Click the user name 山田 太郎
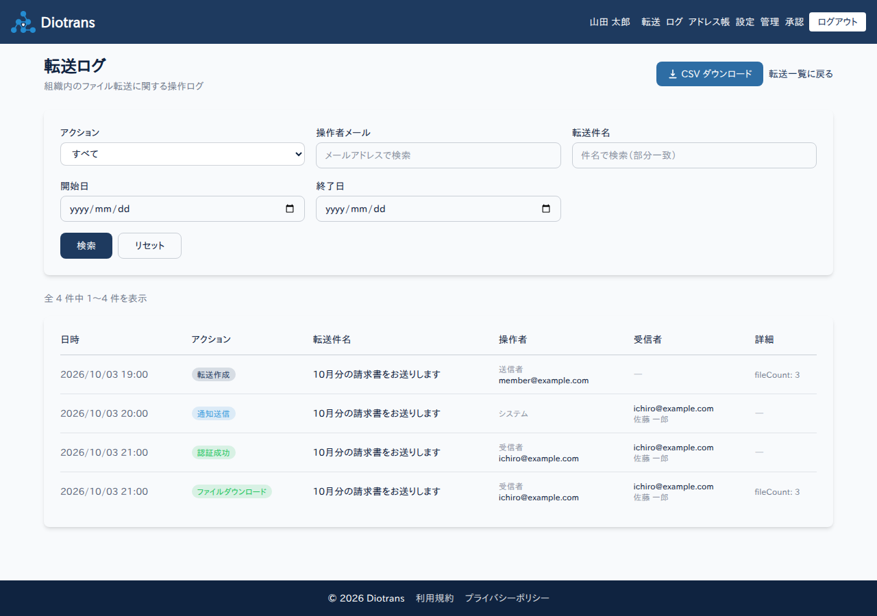This screenshot has width=877, height=616. pyautogui.click(x=610, y=22)
